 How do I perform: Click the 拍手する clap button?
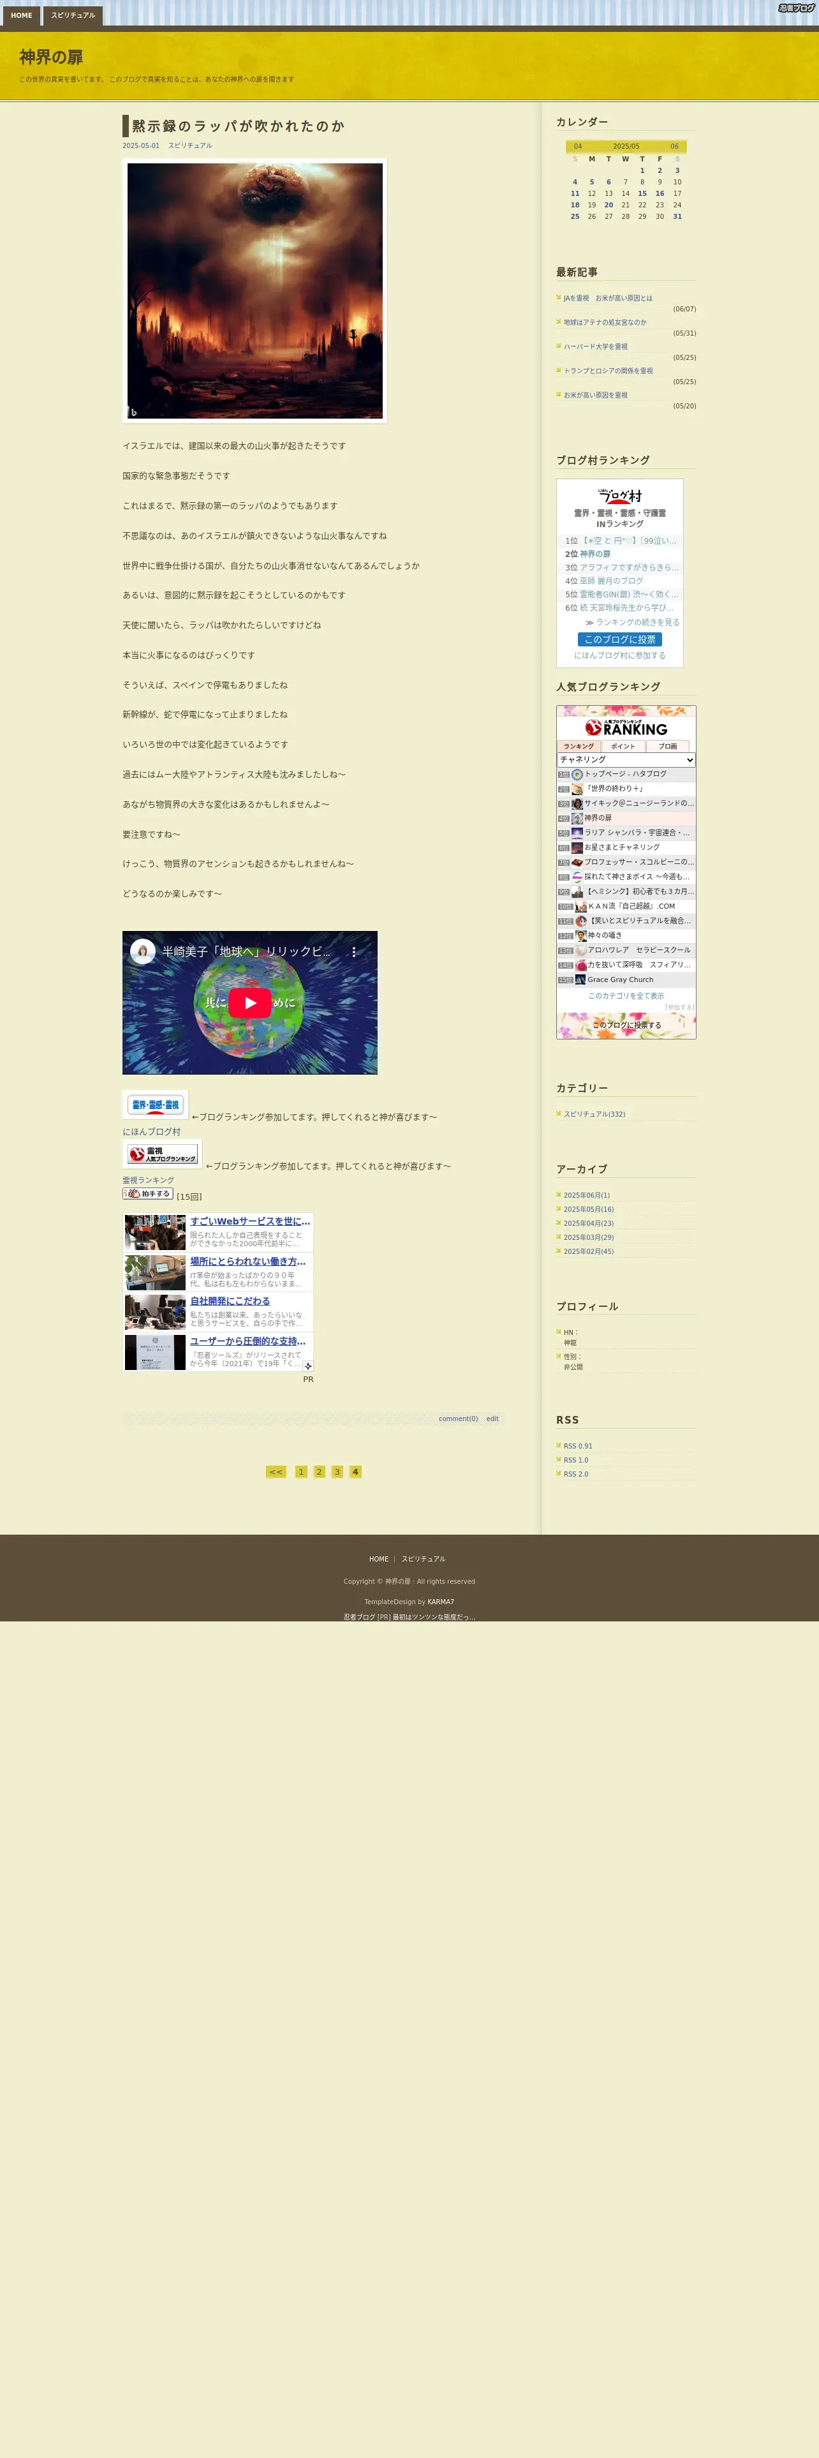(148, 1194)
